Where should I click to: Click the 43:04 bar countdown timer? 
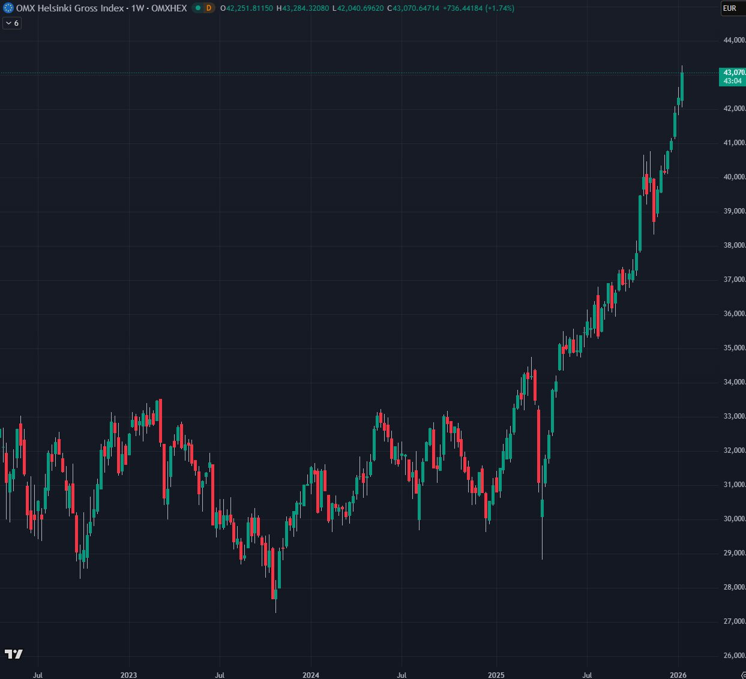click(732, 81)
